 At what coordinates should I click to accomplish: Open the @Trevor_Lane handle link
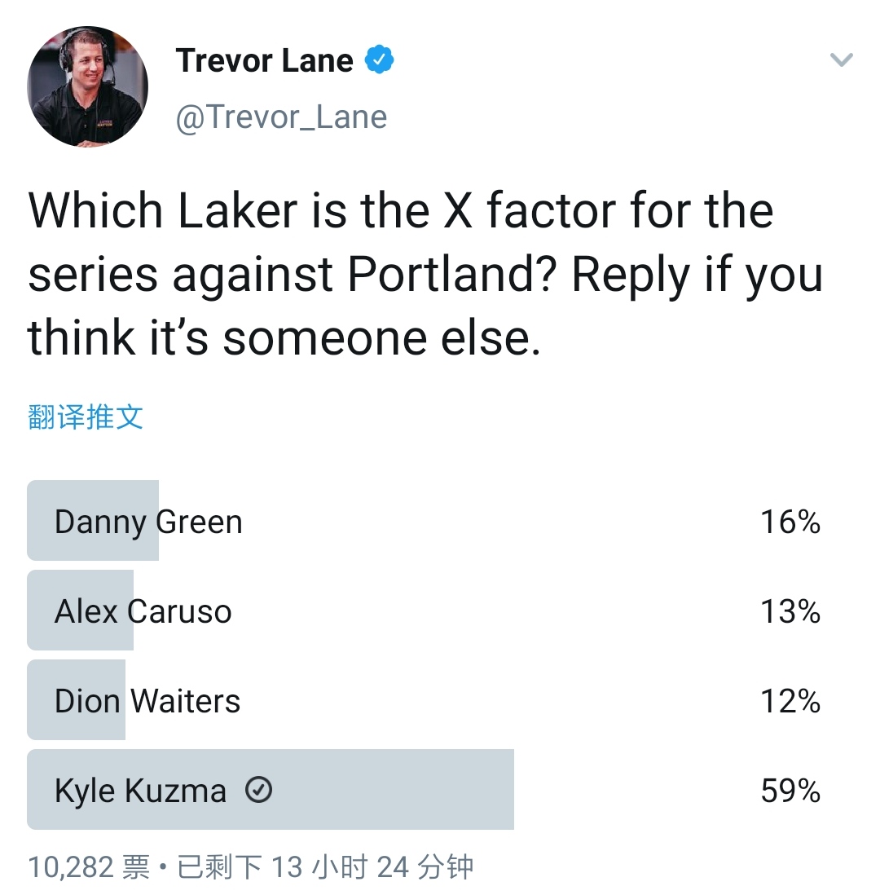tap(281, 117)
